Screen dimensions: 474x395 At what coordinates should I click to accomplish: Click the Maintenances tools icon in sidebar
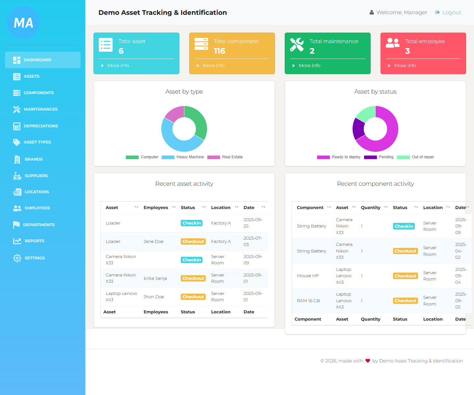tap(17, 109)
